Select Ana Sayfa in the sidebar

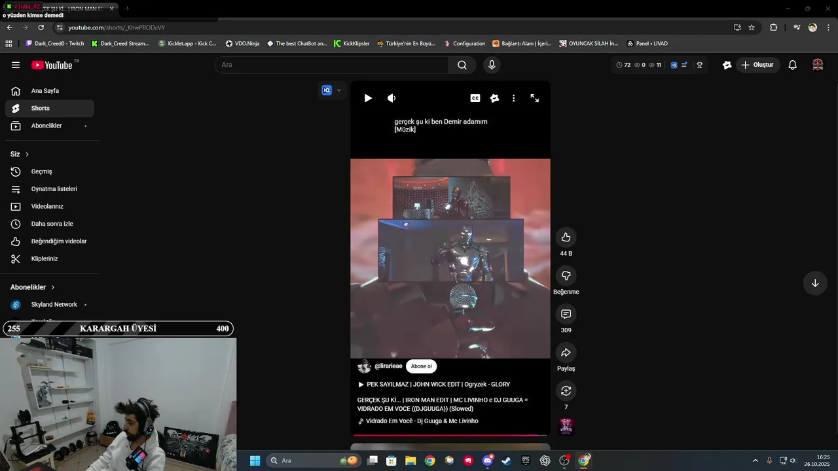point(50,91)
